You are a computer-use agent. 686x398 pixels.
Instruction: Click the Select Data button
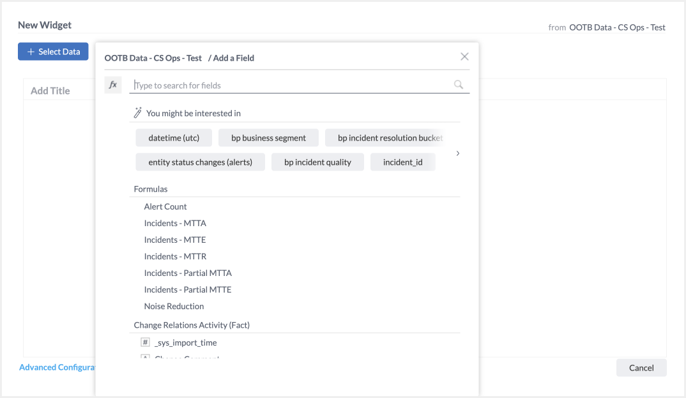click(54, 52)
